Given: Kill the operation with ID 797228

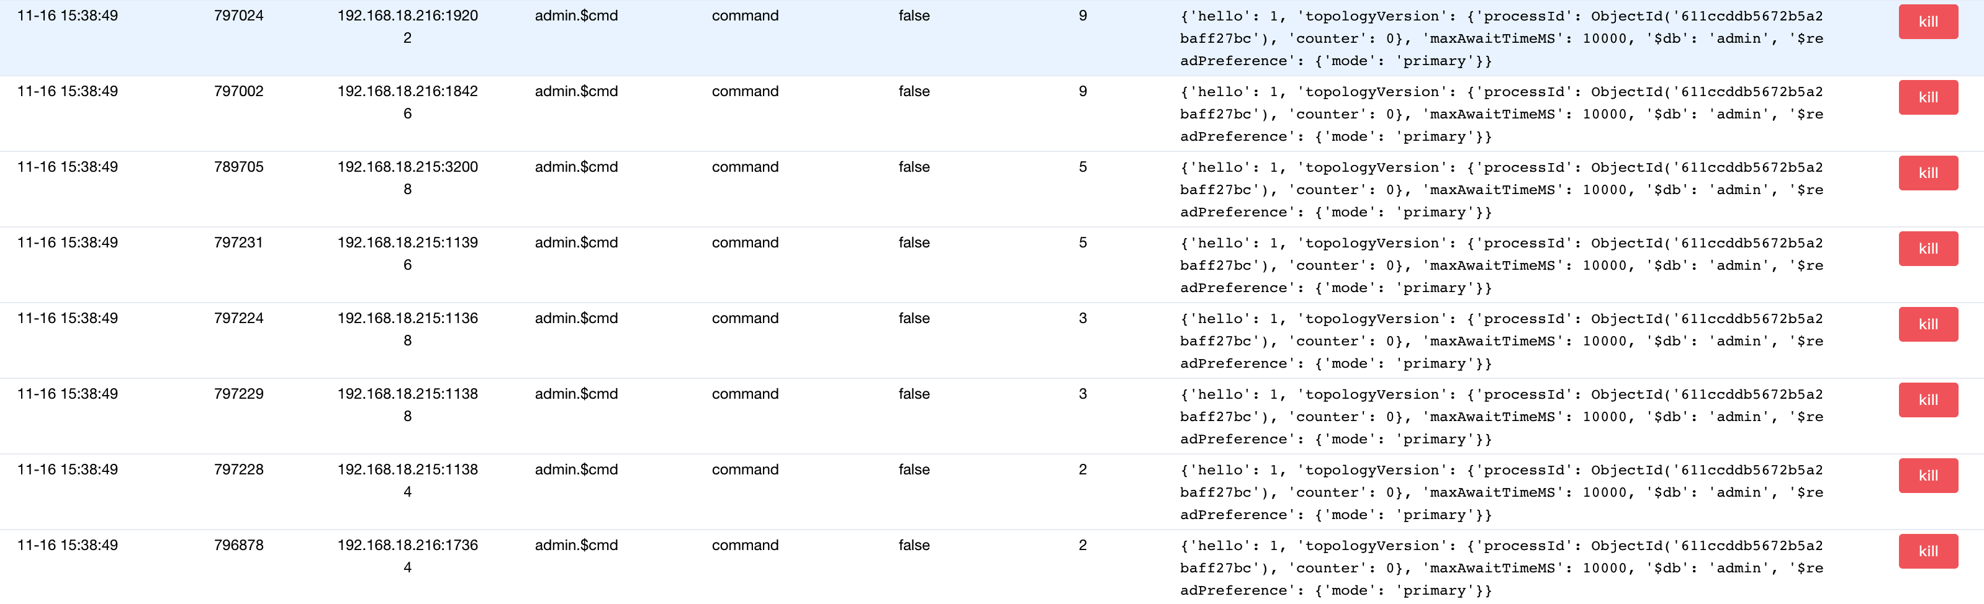Looking at the screenshot, I should [1927, 476].
